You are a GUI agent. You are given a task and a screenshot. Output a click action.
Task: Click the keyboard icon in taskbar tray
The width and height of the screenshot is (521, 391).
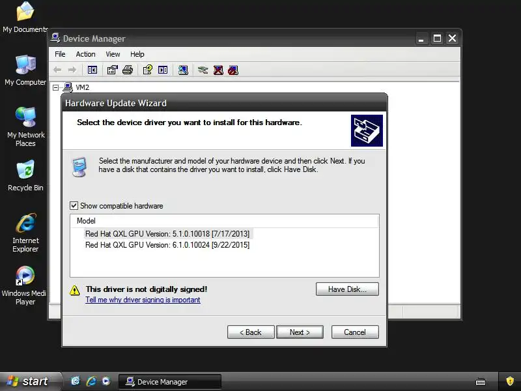pos(481,381)
